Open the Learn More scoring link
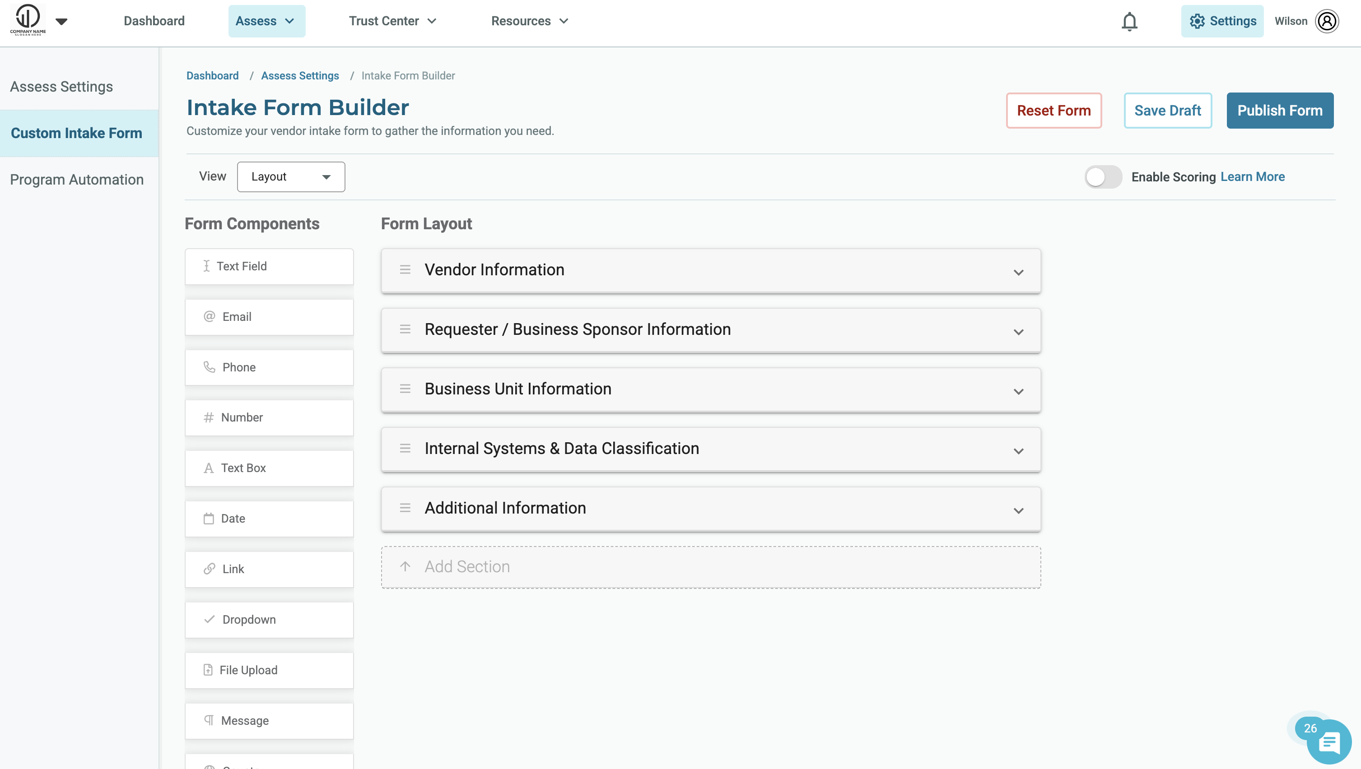 coord(1252,177)
